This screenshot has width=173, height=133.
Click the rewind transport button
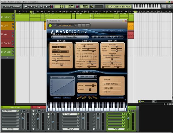(26, 7)
